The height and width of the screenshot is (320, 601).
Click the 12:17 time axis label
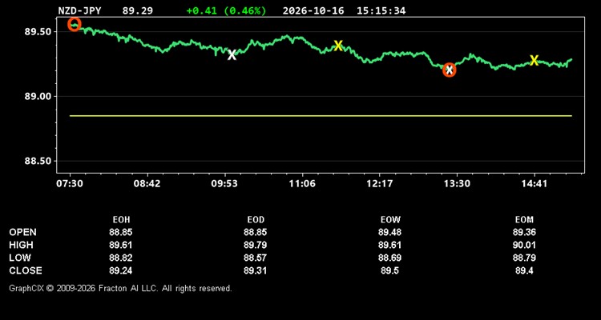380,184
